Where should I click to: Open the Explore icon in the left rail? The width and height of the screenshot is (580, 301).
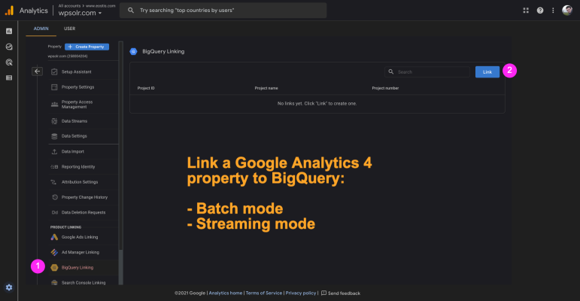click(x=9, y=47)
